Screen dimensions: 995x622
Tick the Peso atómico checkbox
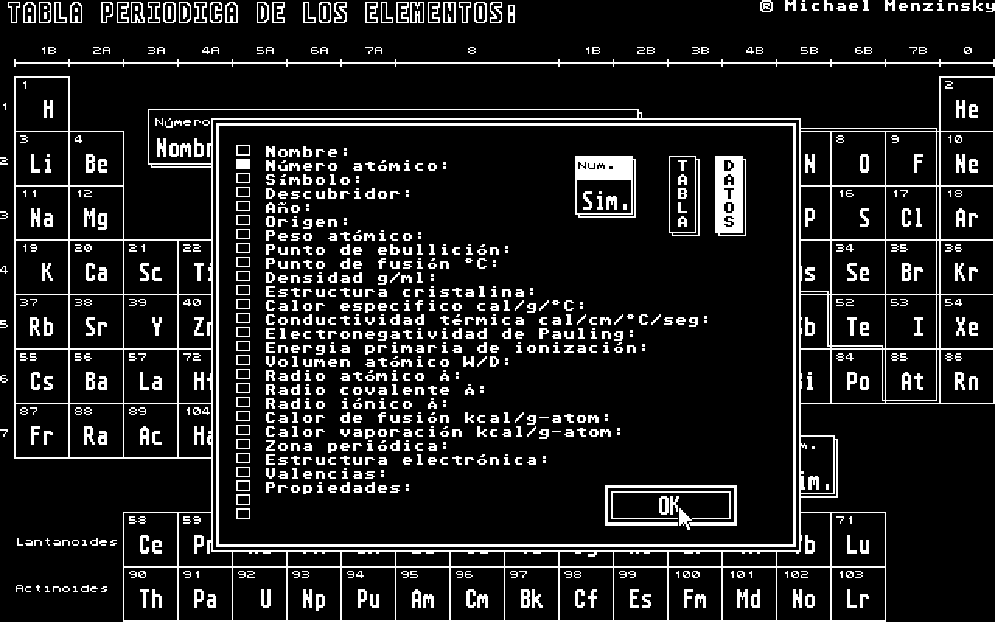[243, 234]
